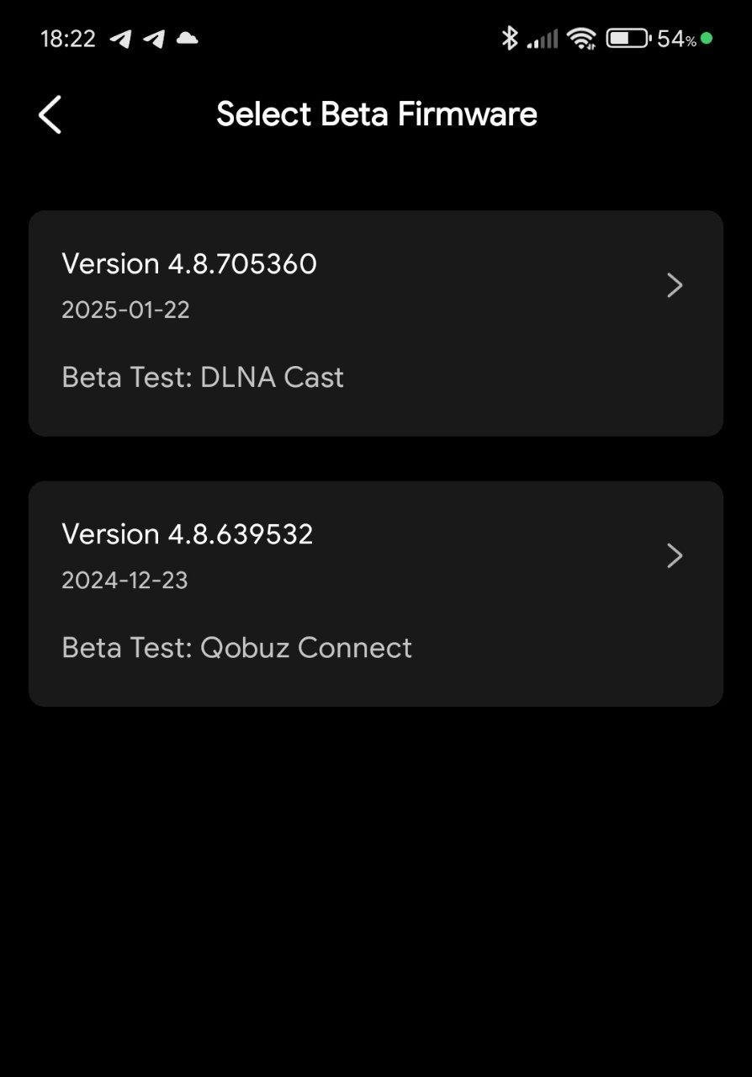Tap the 18:22 clock in status bar
752x1077 pixels.
68,39
